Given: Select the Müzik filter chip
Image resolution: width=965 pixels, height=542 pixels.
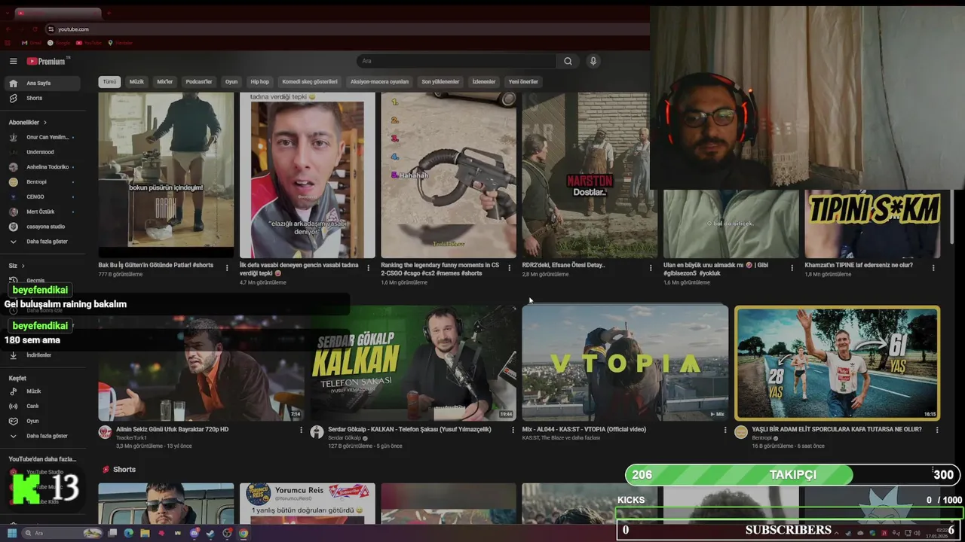Looking at the screenshot, I should click(136, 81).
